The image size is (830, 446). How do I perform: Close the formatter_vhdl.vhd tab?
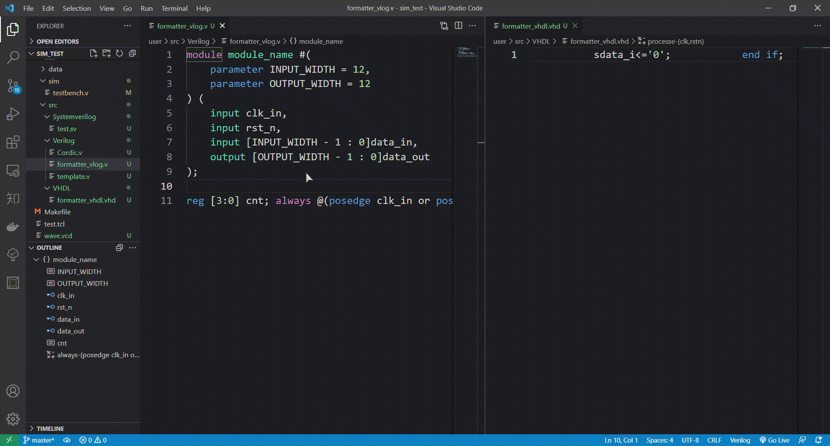(x=575, y=26)
